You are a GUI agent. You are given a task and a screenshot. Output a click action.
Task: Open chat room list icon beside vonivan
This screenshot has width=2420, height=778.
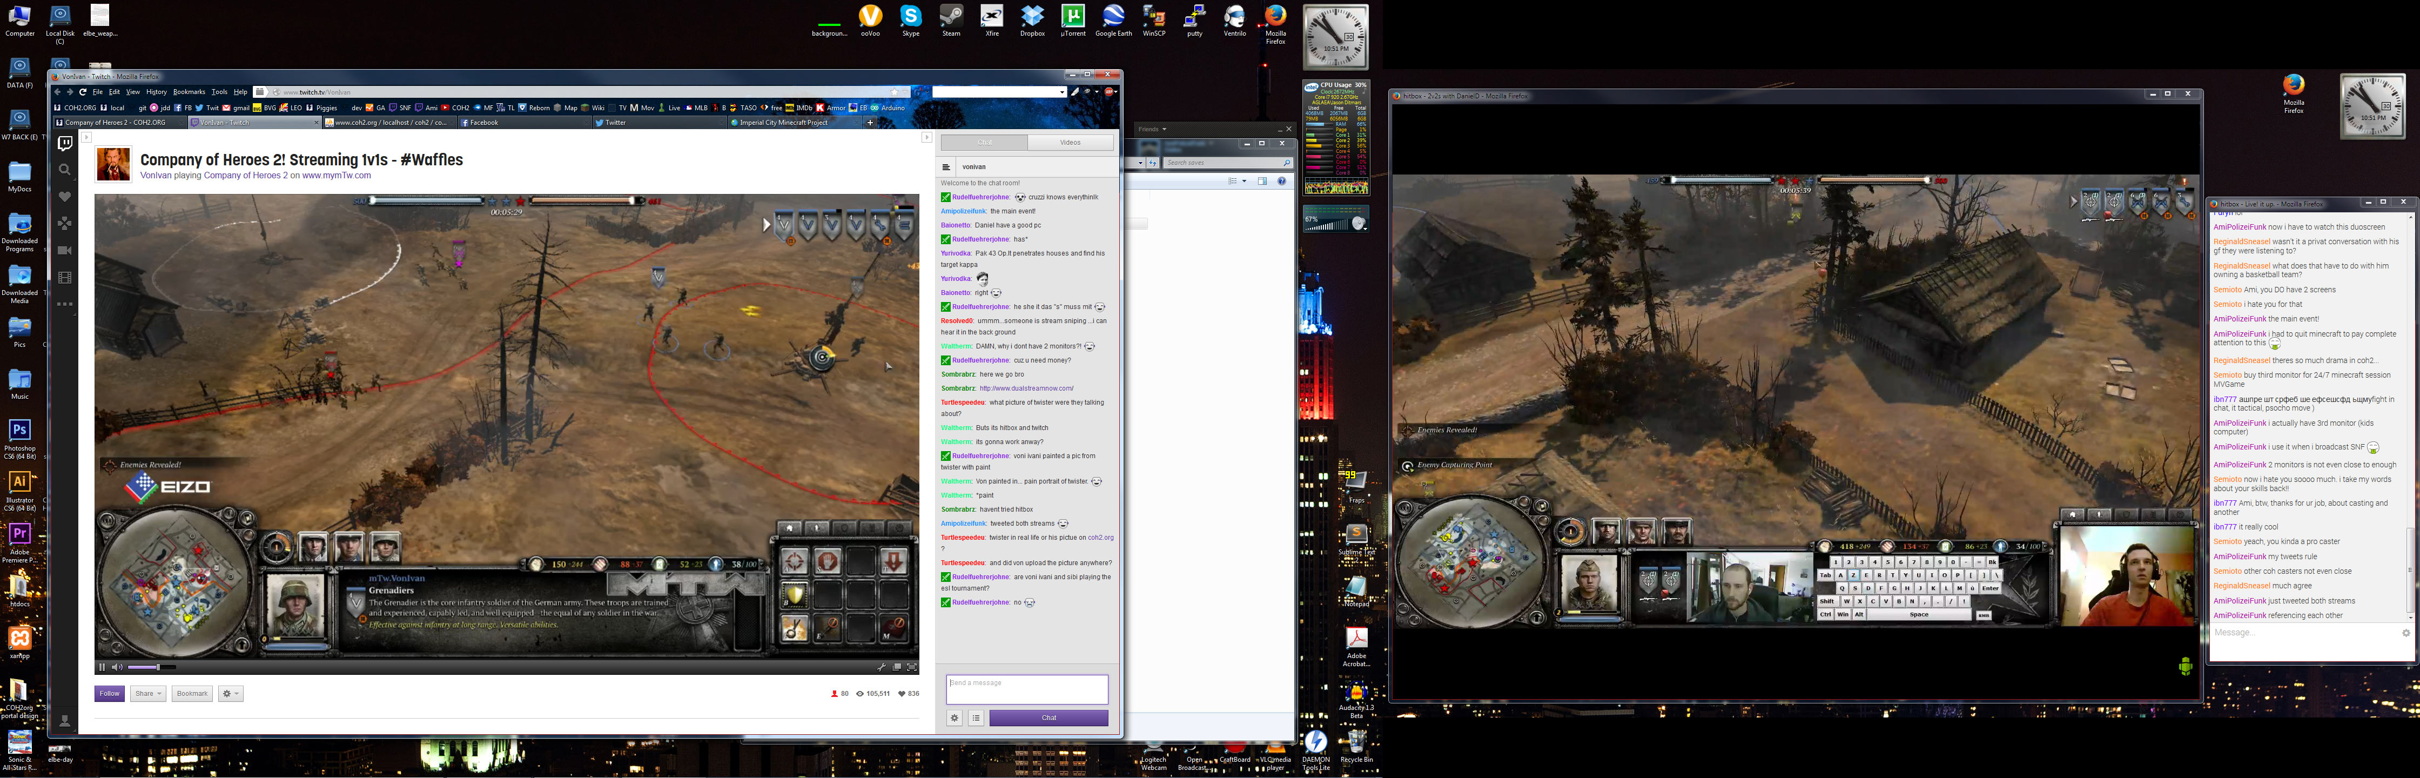tap(947, 167)
